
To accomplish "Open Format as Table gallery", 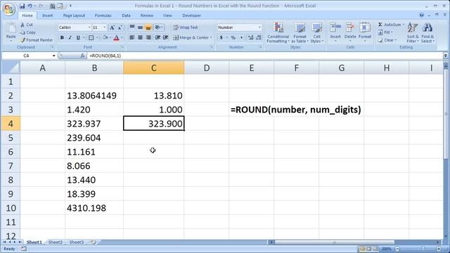I will pyautogui.click(x=300, y=33).
